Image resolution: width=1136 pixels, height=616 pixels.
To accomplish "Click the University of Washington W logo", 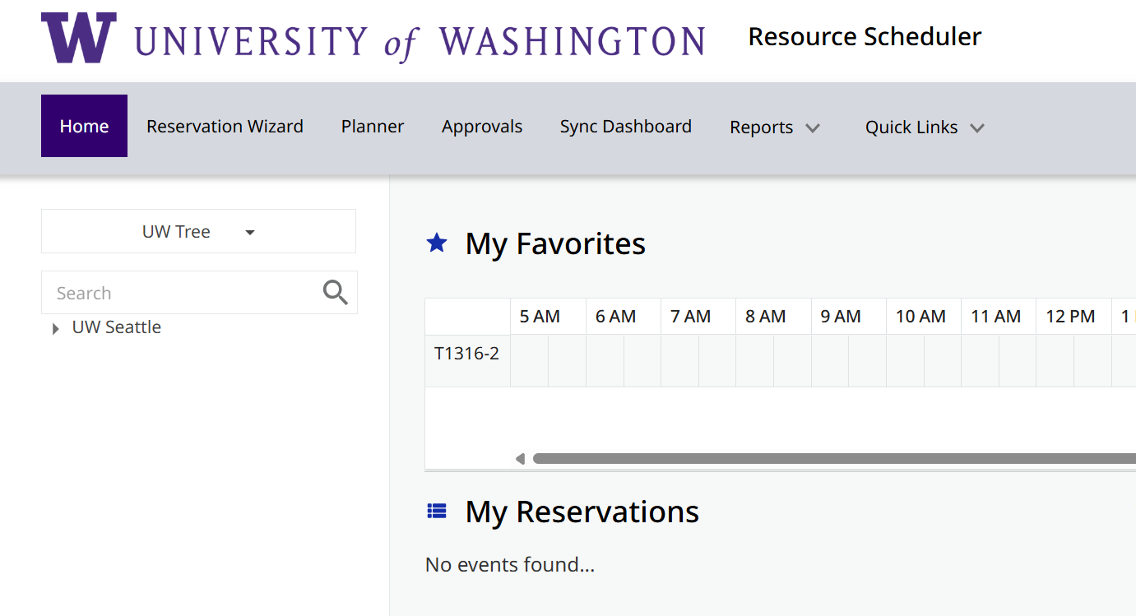I will click(x=79, y=38).
